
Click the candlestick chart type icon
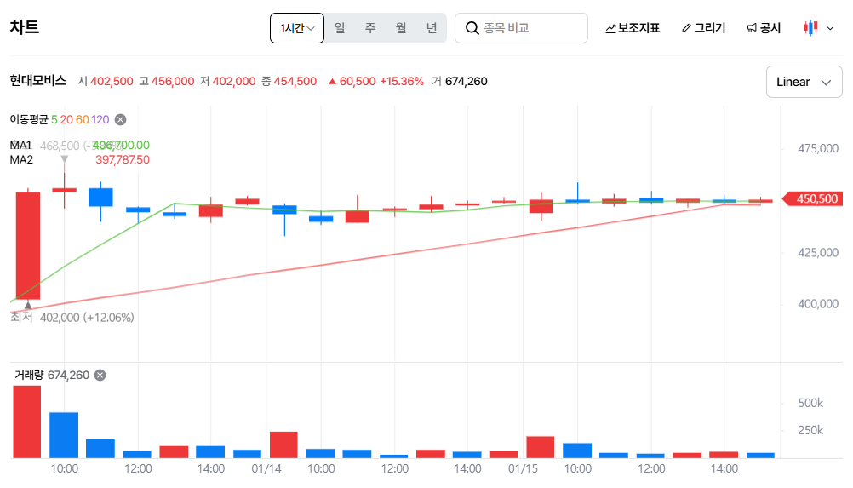[x=810, y=28]
